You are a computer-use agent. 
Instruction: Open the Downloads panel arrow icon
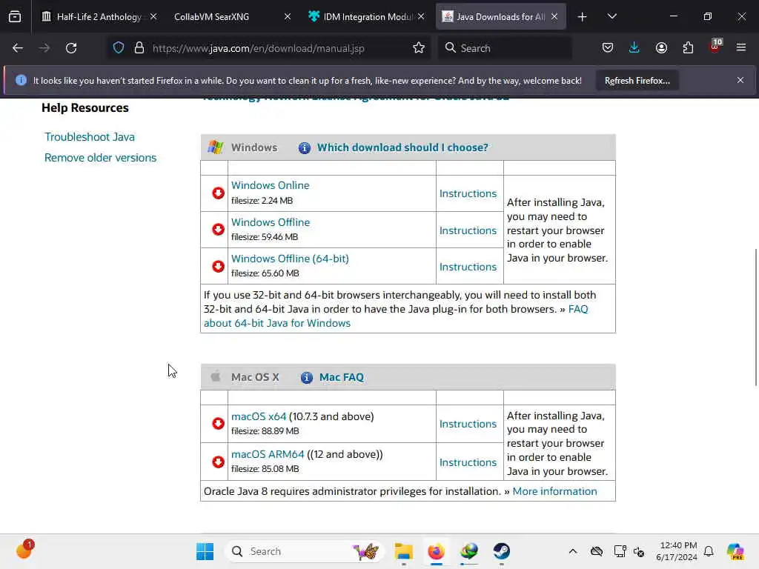tap(634, 48)
